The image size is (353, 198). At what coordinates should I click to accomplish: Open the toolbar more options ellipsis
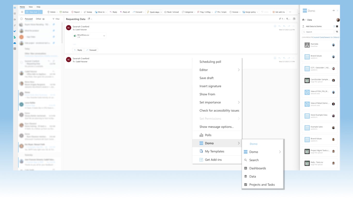(290, 12)
